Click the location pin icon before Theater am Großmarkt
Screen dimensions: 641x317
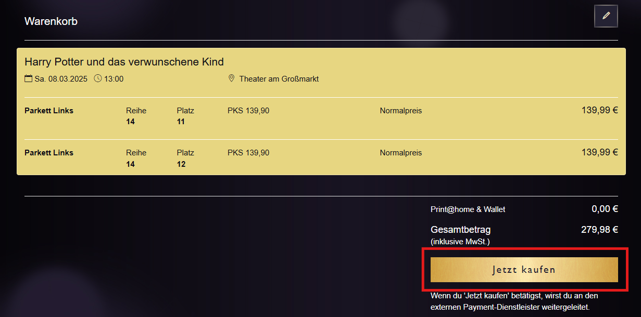coord(231,78)
